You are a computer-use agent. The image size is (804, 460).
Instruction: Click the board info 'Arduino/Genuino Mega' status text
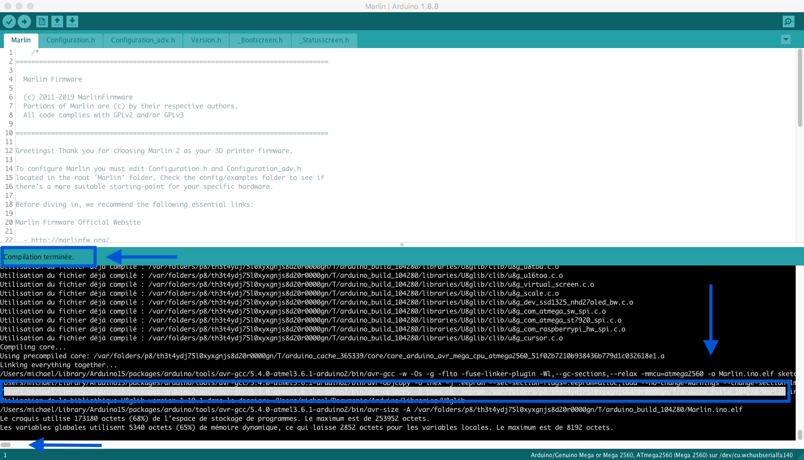point(662,455)
